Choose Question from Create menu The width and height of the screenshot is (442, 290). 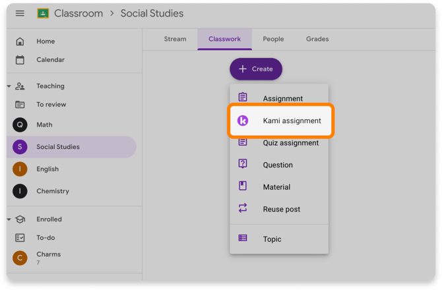(x=279, y=165)
